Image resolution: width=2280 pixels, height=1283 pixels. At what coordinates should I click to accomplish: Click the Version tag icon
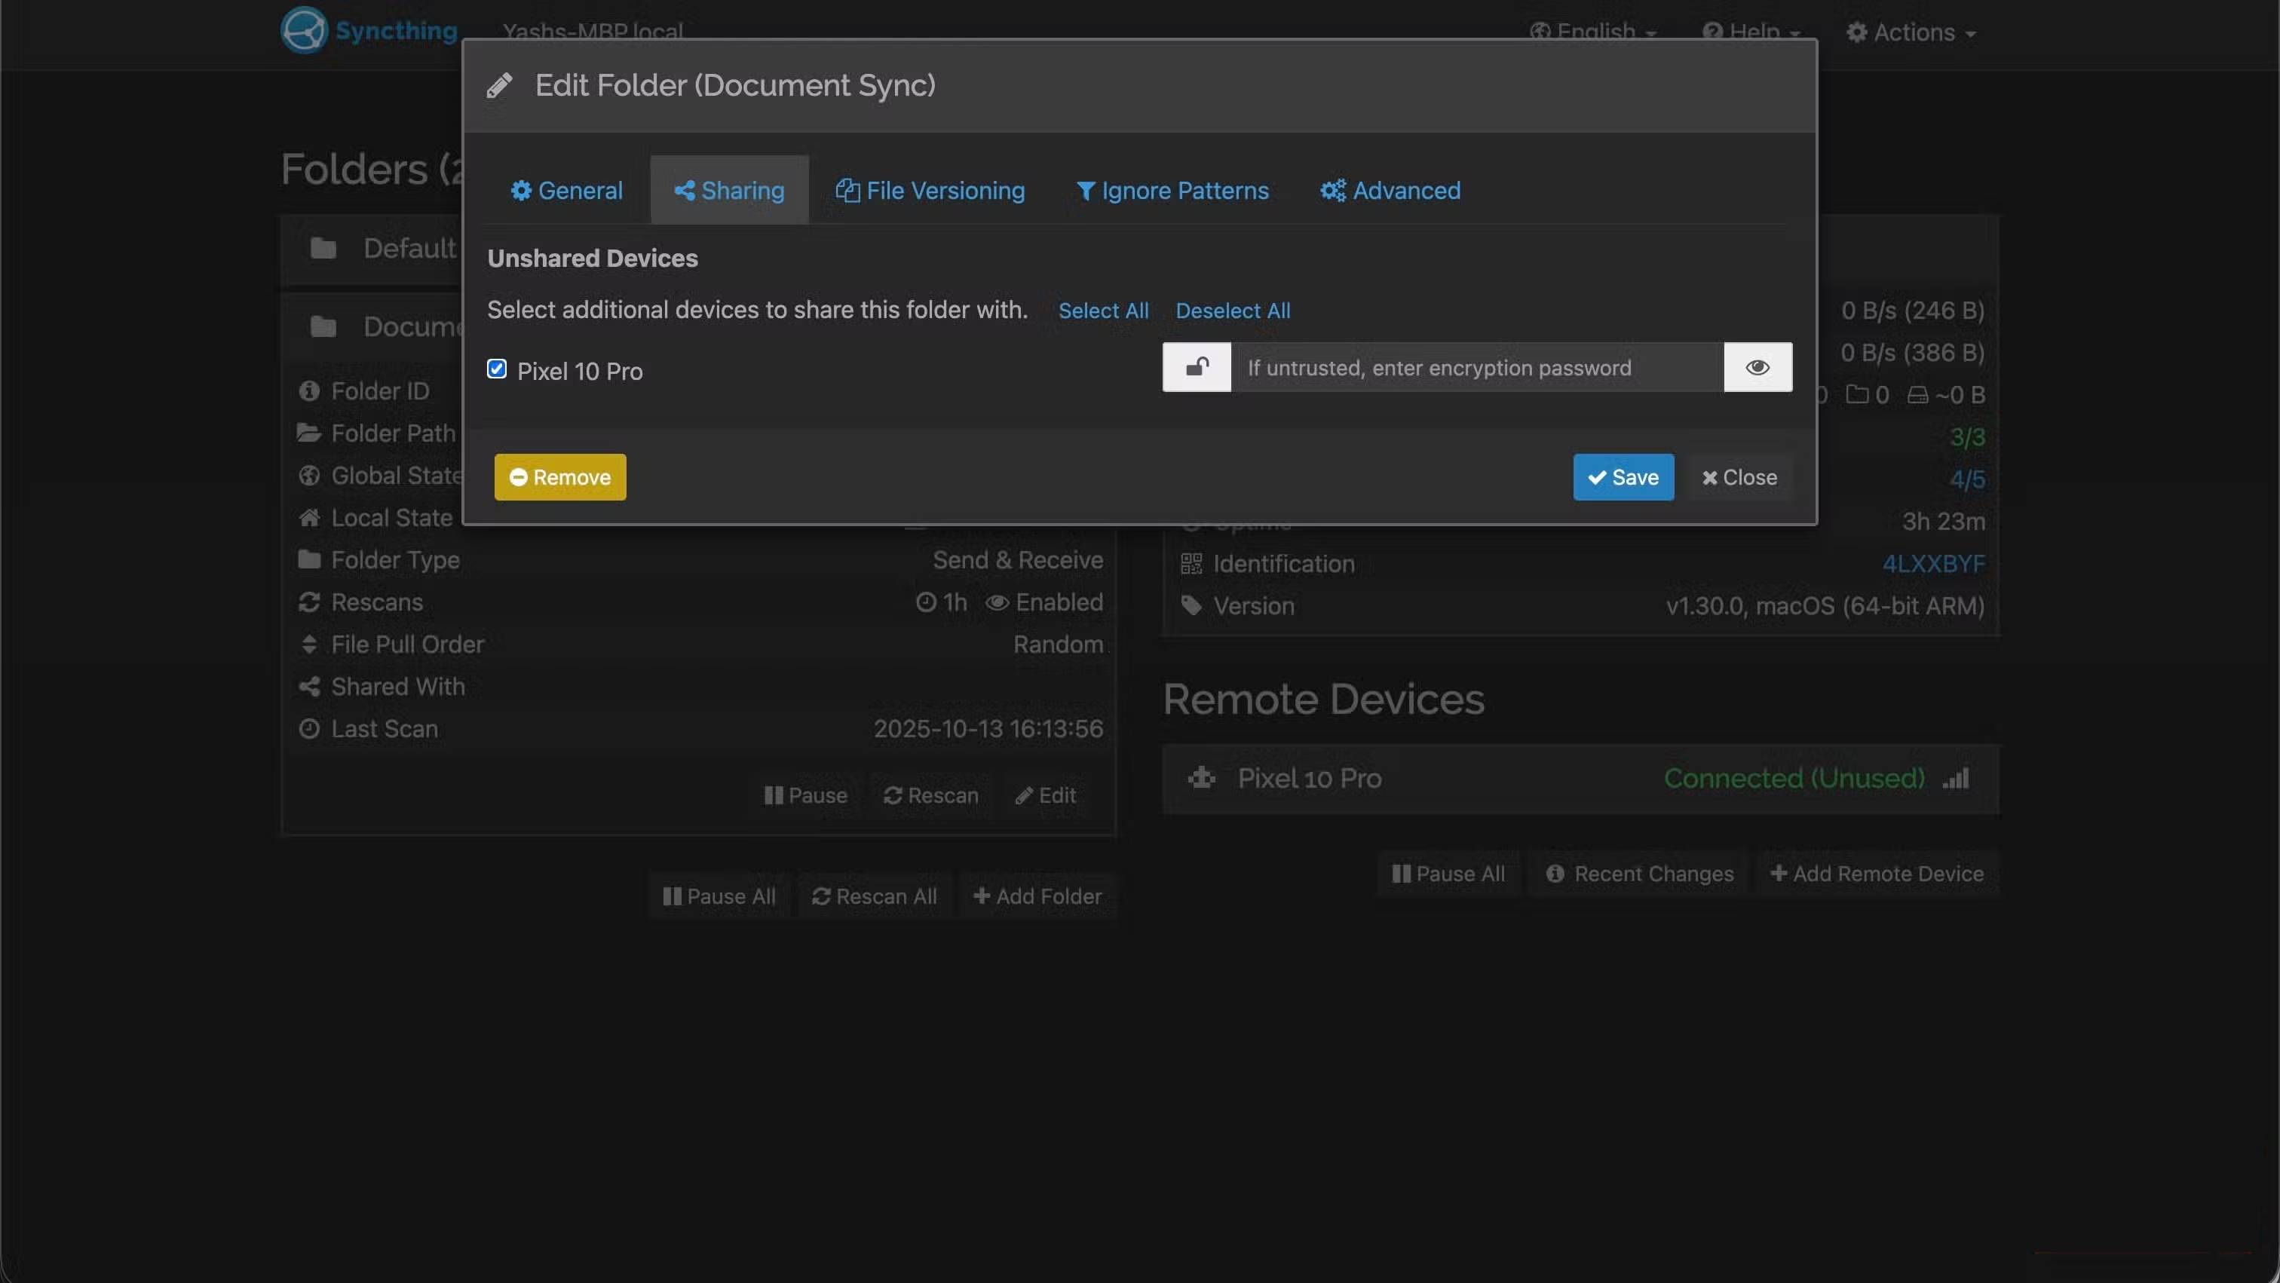tap(1191, 606)
